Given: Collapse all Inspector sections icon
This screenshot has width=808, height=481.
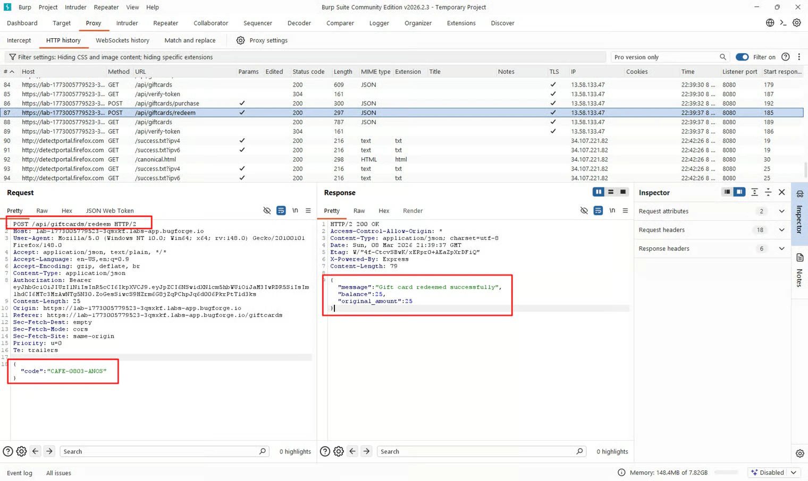Looking at the screenshot, I should click(x=768, y=192).
